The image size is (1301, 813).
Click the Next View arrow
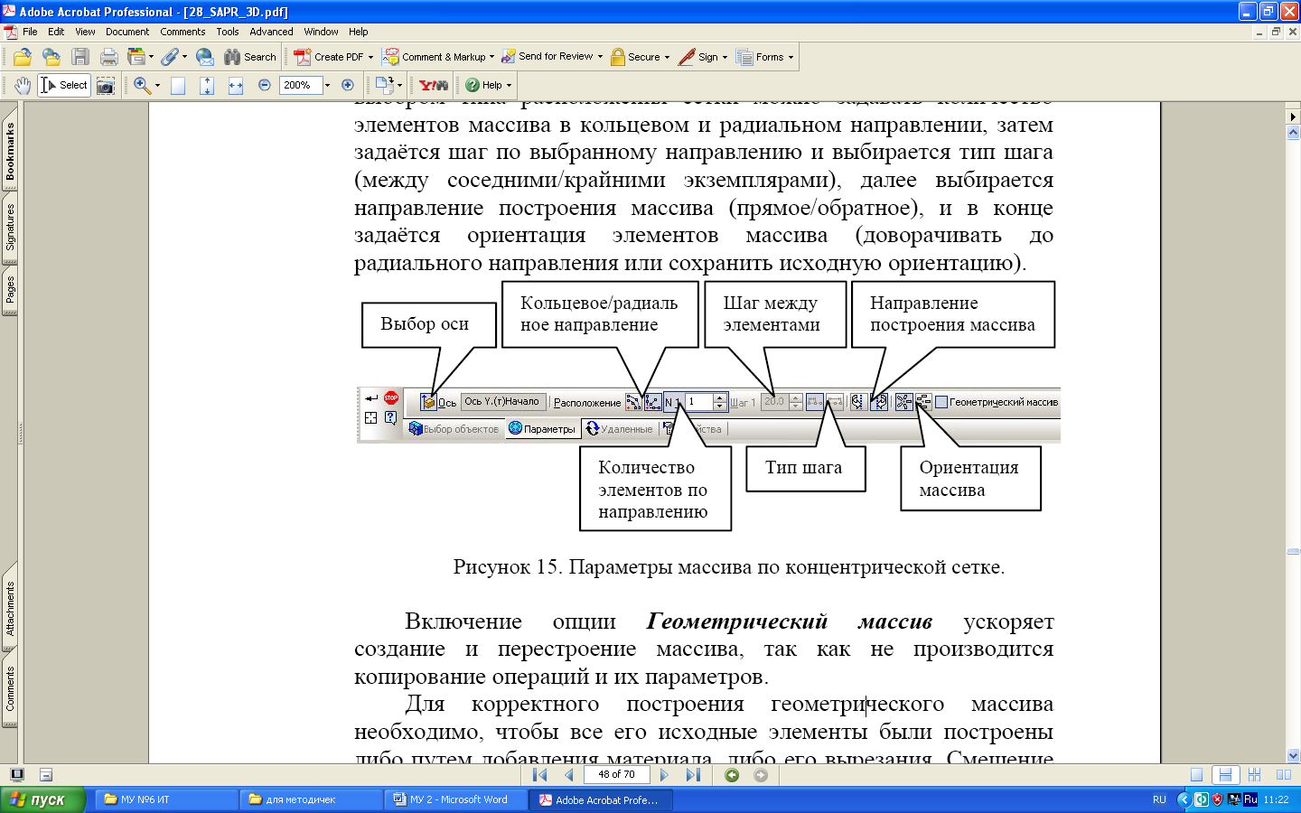761,775
